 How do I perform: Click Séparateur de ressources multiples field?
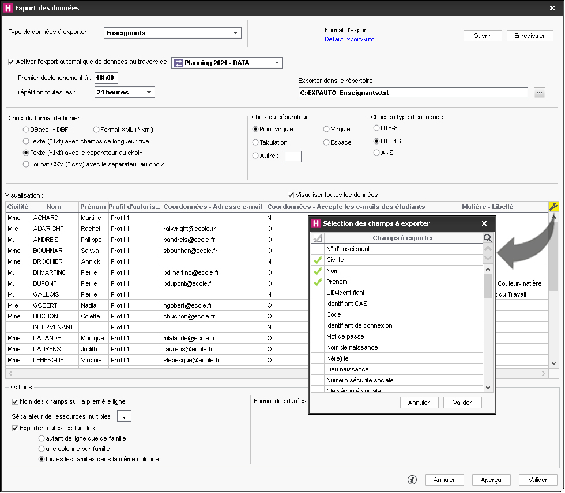(x=124, y=416)
